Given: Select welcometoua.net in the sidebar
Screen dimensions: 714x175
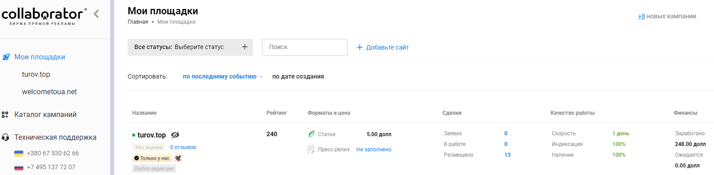Looking at the screenshot, I should pos(49,92).
